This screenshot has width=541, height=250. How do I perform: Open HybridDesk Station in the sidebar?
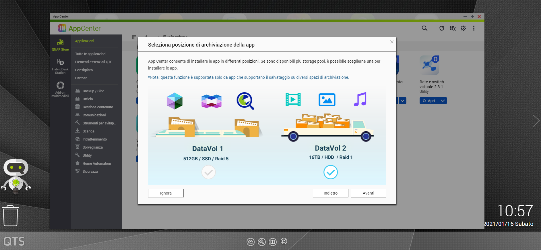point(60,66)
